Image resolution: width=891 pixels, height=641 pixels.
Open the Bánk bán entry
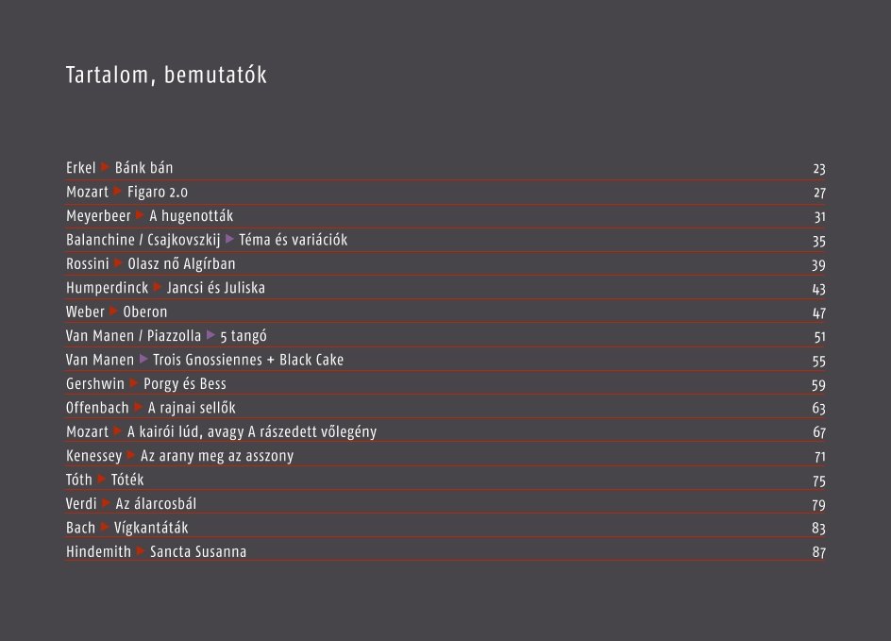(143, 168)
